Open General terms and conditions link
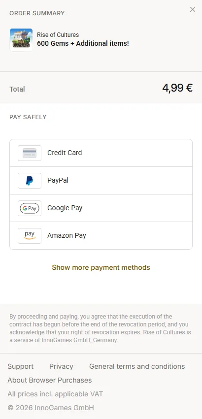 [137, 366]
